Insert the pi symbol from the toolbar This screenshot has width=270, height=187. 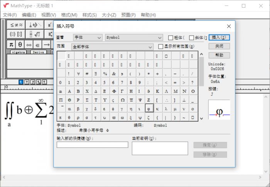pos(12,45)
